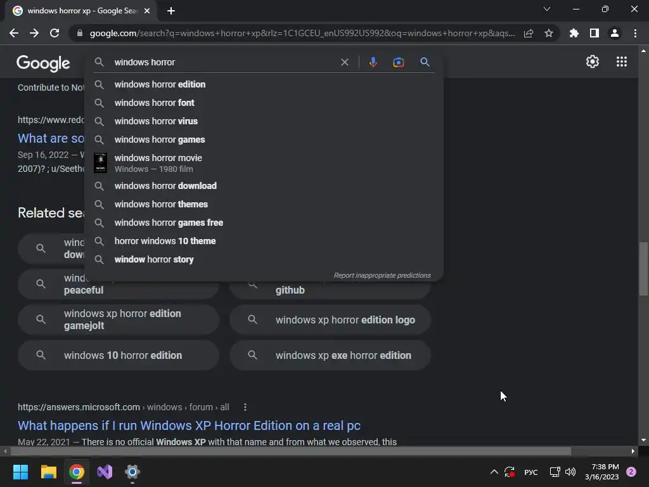Image resolution: width=649 pixels, height=487 pixels.
Task: Reload the current Google page
Action: pos(55,33)
